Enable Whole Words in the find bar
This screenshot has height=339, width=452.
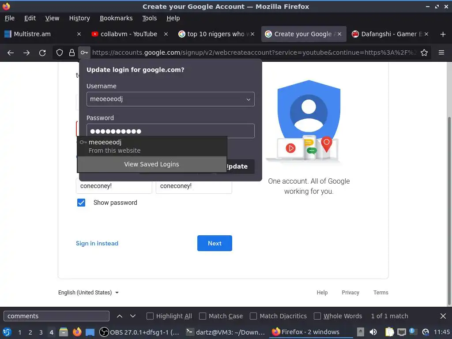click(x=317, y=316)
